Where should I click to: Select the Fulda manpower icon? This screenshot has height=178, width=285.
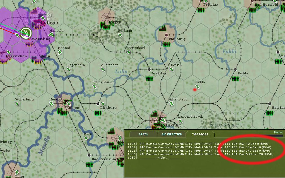click(235, 79)
